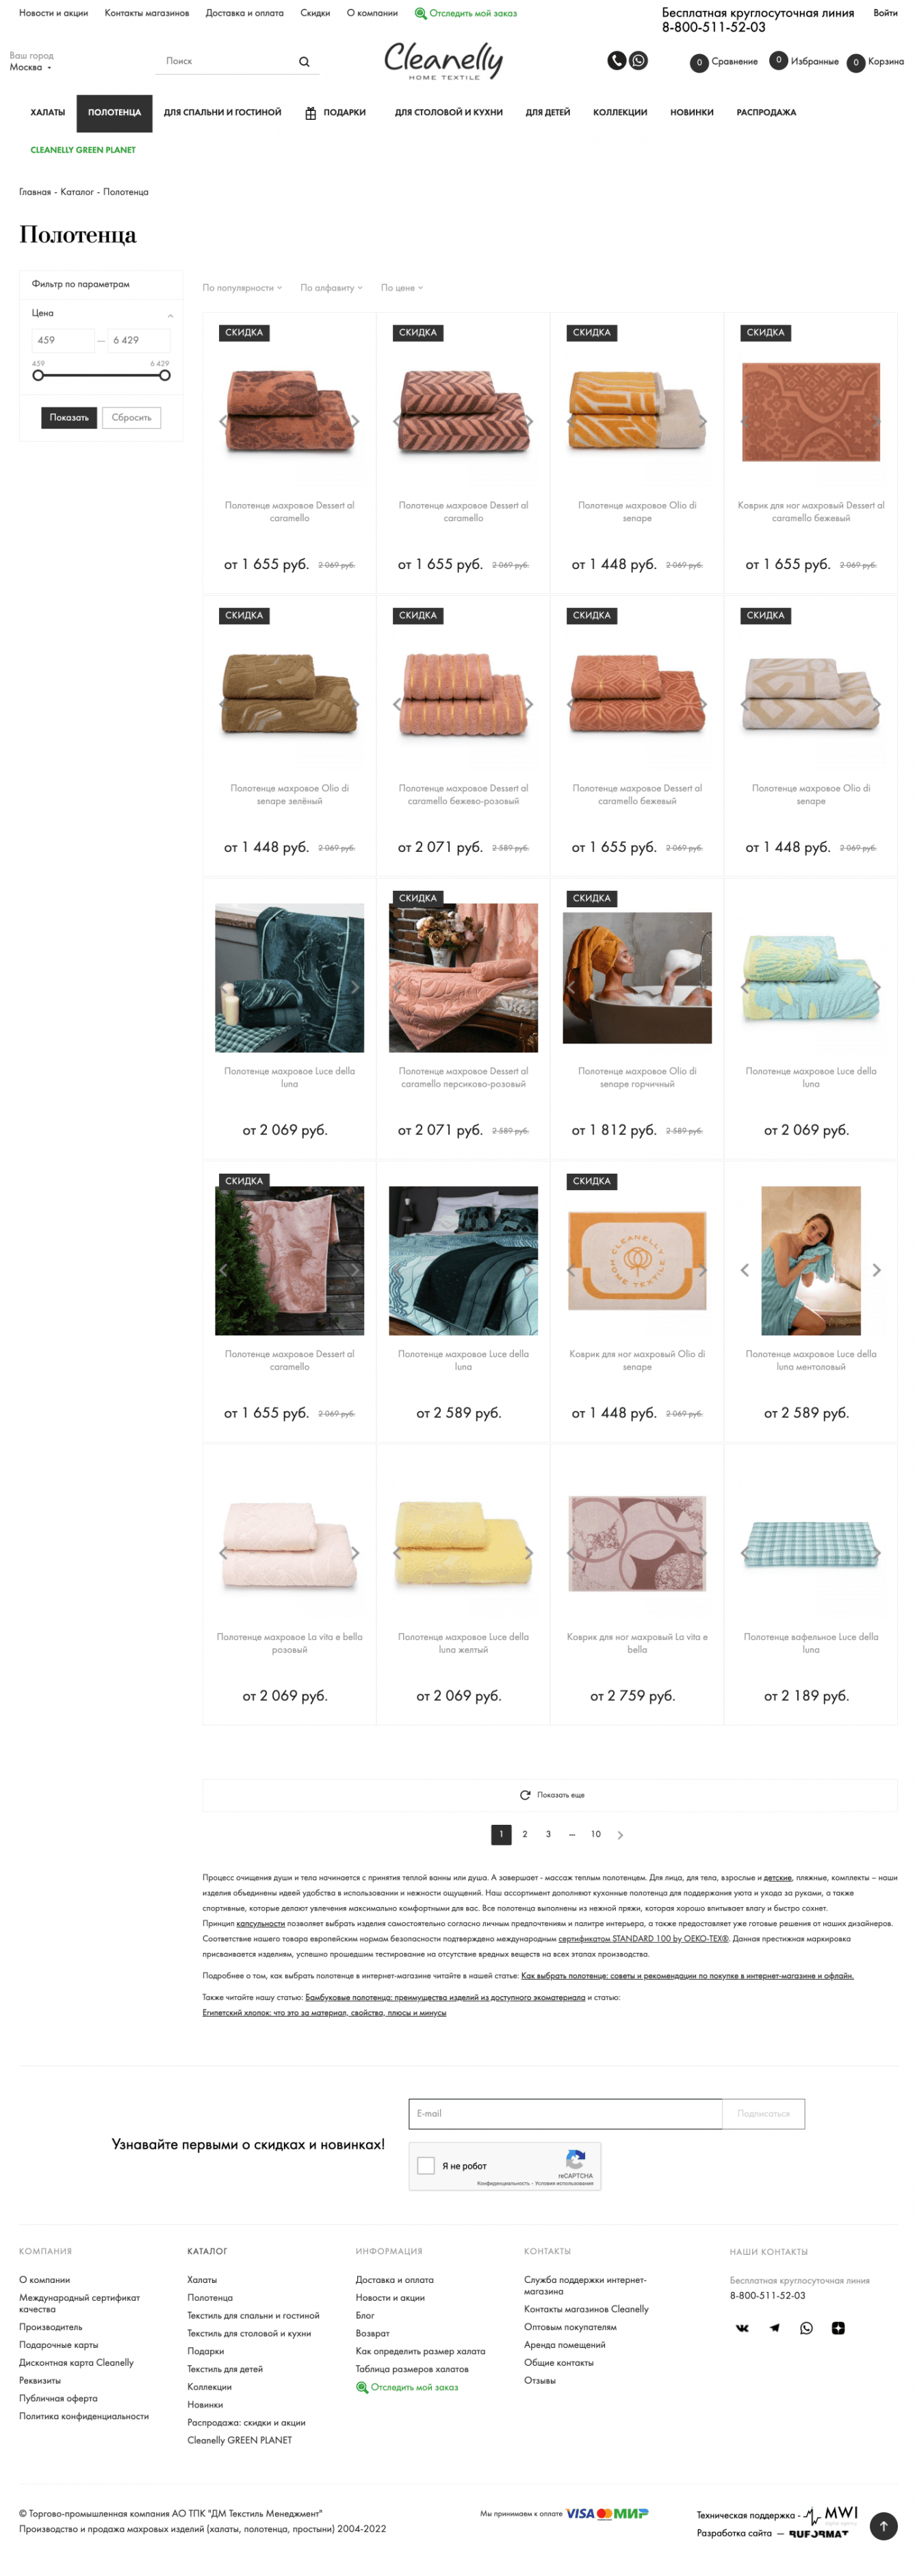Click the Показать filter button
The image size is (917, 2576).
coord(69,418)
